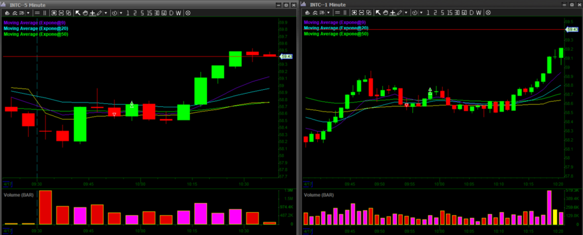Switch 1 Minute chart to 15-minute interval
Screen dimensions: 583x235
[x=449, y=12]
